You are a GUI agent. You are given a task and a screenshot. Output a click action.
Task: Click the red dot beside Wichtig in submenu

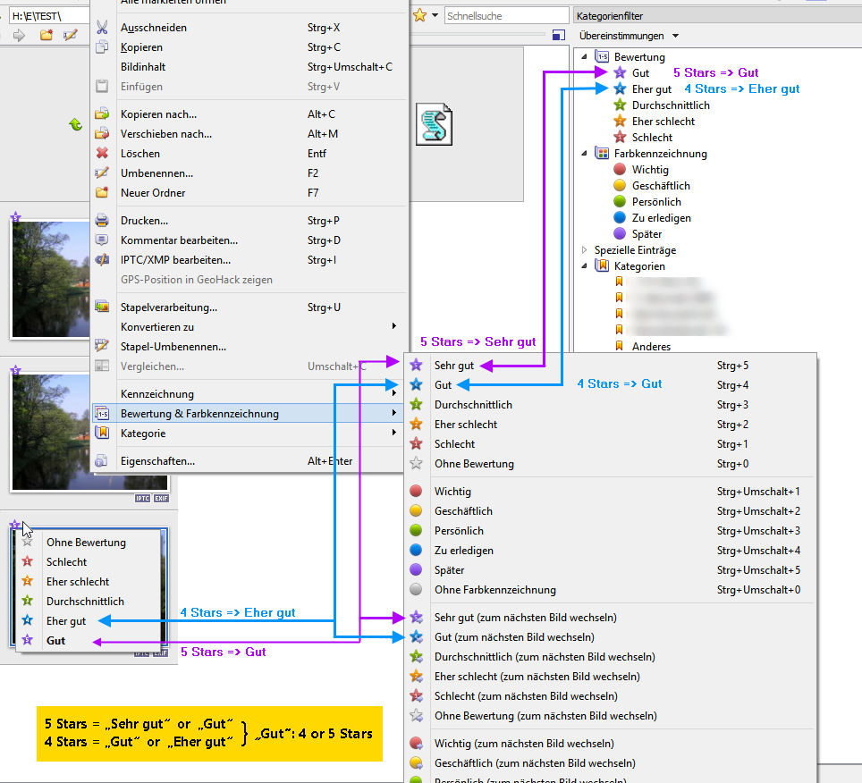click(x=416, y=492)
